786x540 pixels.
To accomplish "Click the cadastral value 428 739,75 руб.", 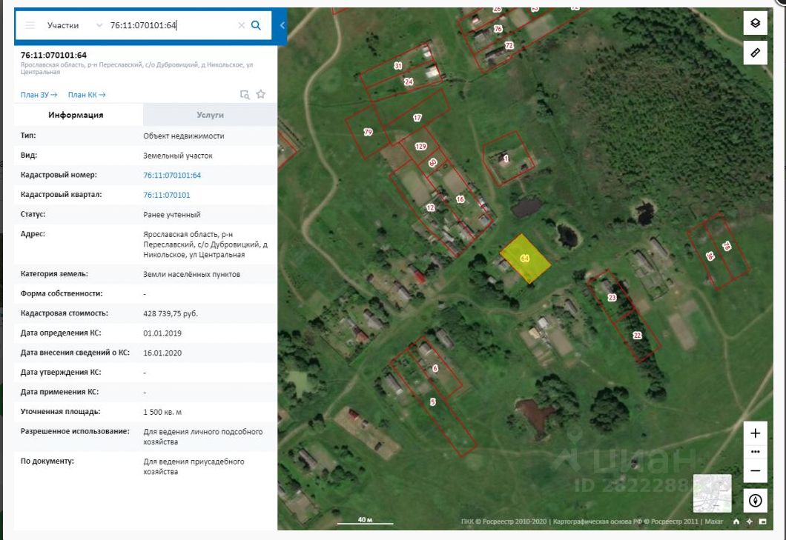I will 171,313.
